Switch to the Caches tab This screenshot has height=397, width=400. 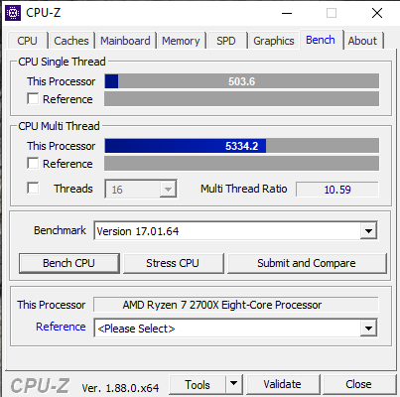tap(71, 41)
